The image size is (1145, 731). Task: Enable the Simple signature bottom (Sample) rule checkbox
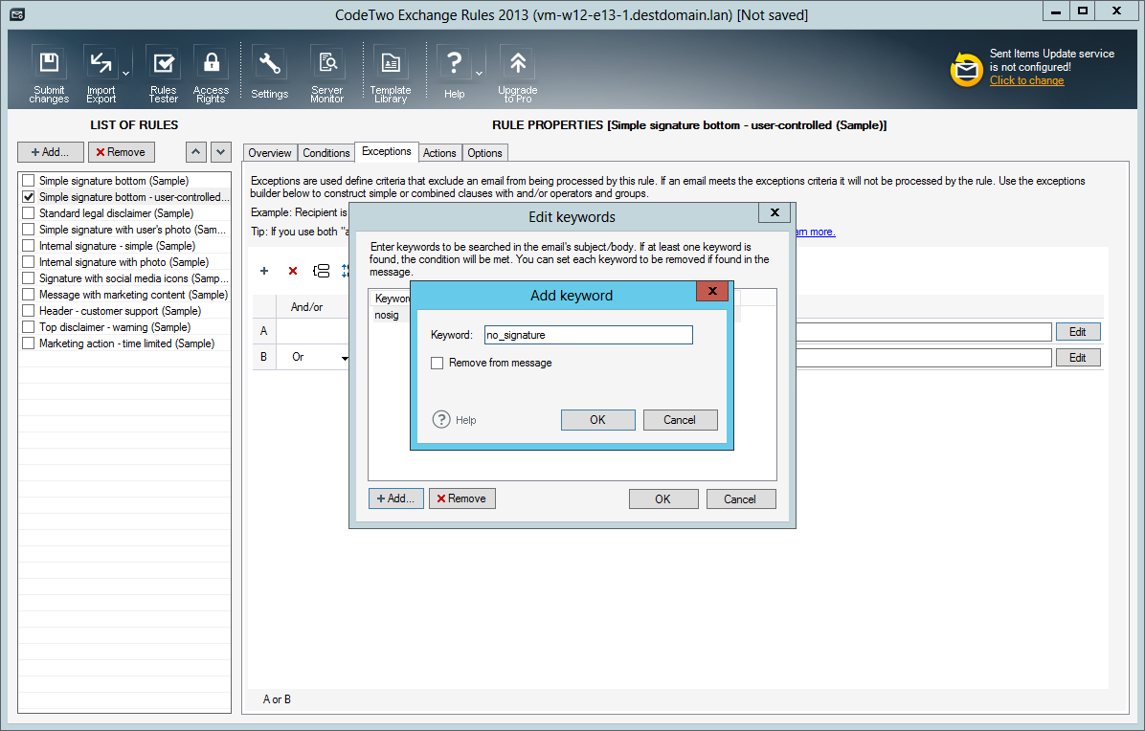[x=29, y=180]
